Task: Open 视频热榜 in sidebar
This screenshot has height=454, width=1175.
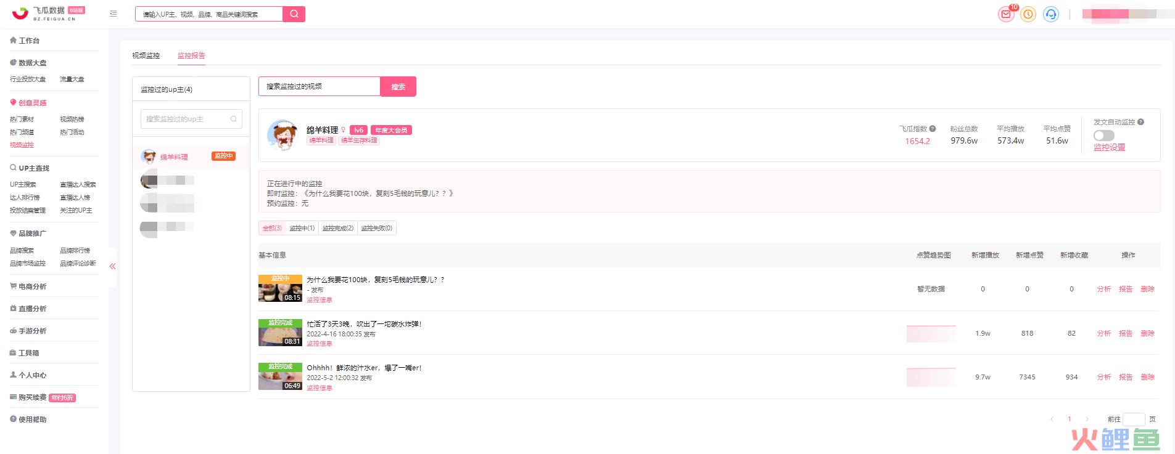Action: 72,120
